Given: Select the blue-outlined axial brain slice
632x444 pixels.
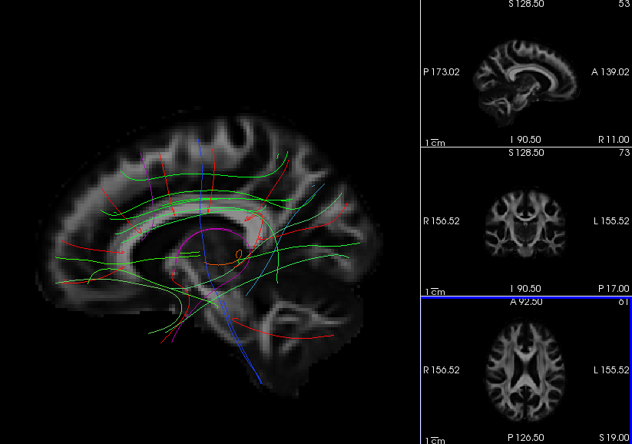Looking at the screenshot, I should pos(526,370).
